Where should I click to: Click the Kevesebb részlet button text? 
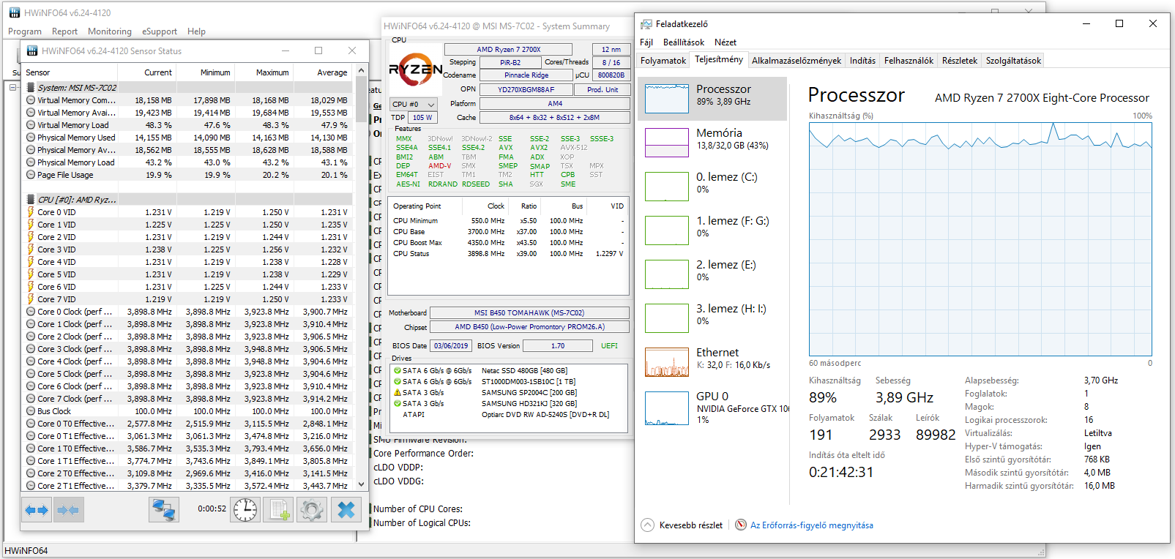click(690, 525)
